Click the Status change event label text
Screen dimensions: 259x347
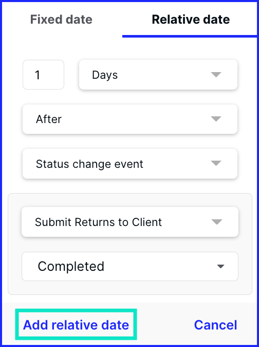pyautogui.click(x=89, y=164)
